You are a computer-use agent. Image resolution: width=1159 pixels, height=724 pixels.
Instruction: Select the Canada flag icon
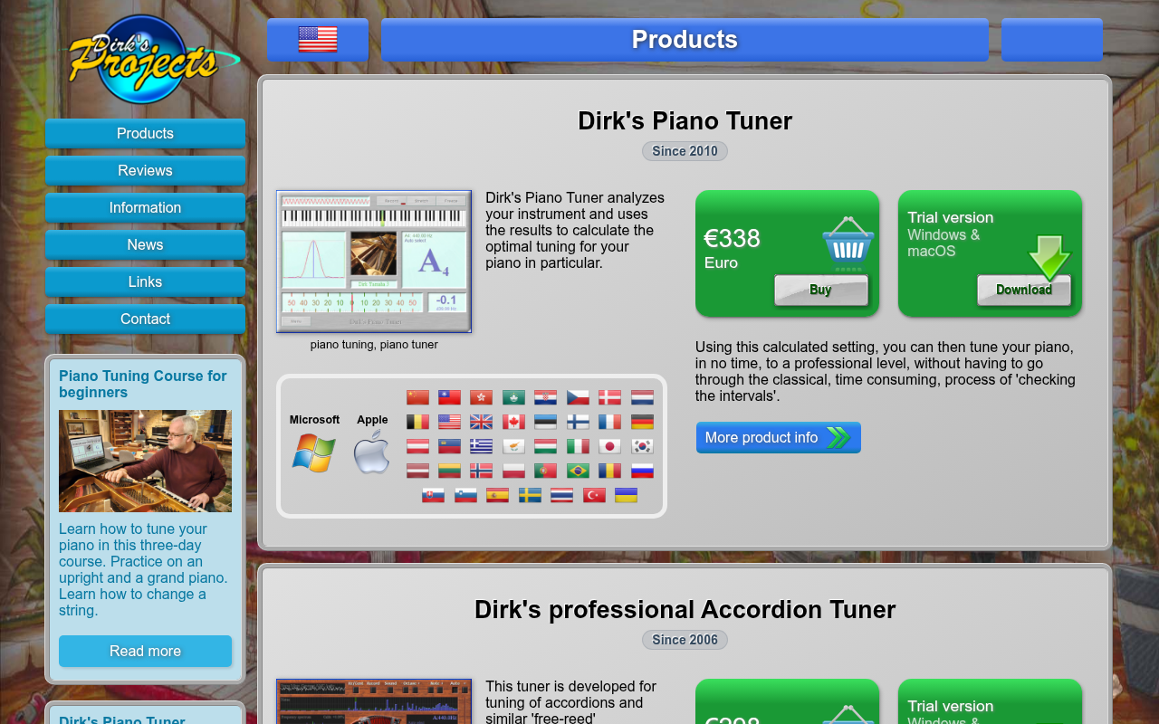513,422
